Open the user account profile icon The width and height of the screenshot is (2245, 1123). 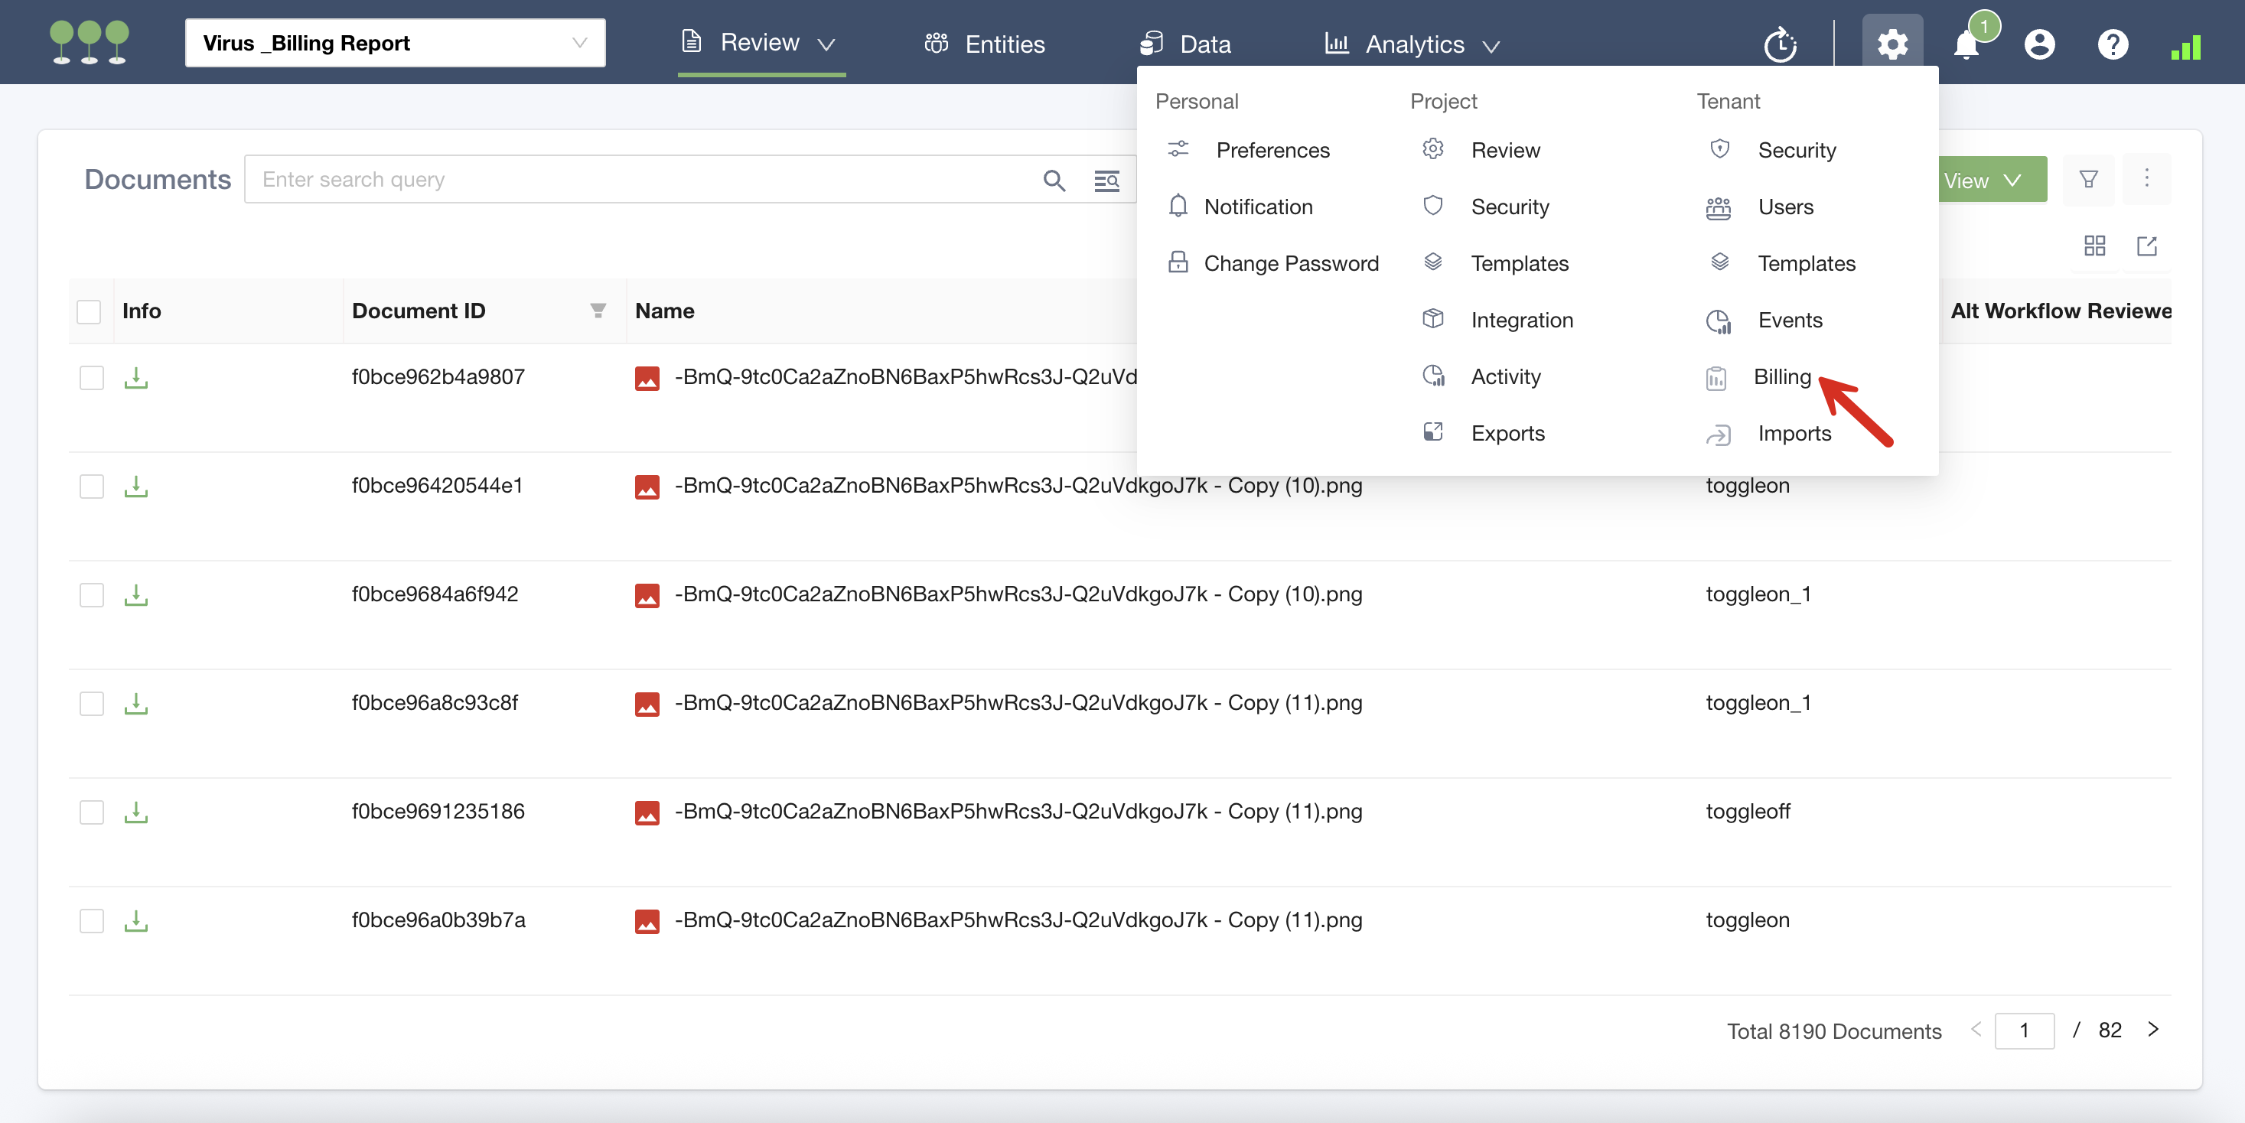(2039, 44)
